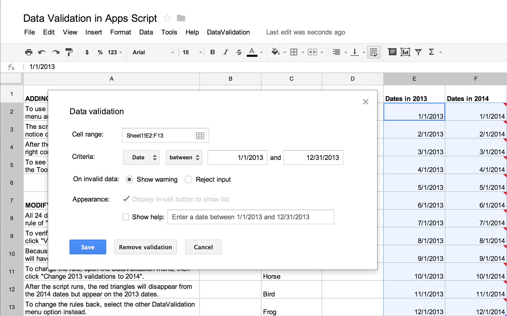The width and height of the screenshot is (507, 316).
Task: Open the cell range grid selector icon
Action: [x=200, y=135]
